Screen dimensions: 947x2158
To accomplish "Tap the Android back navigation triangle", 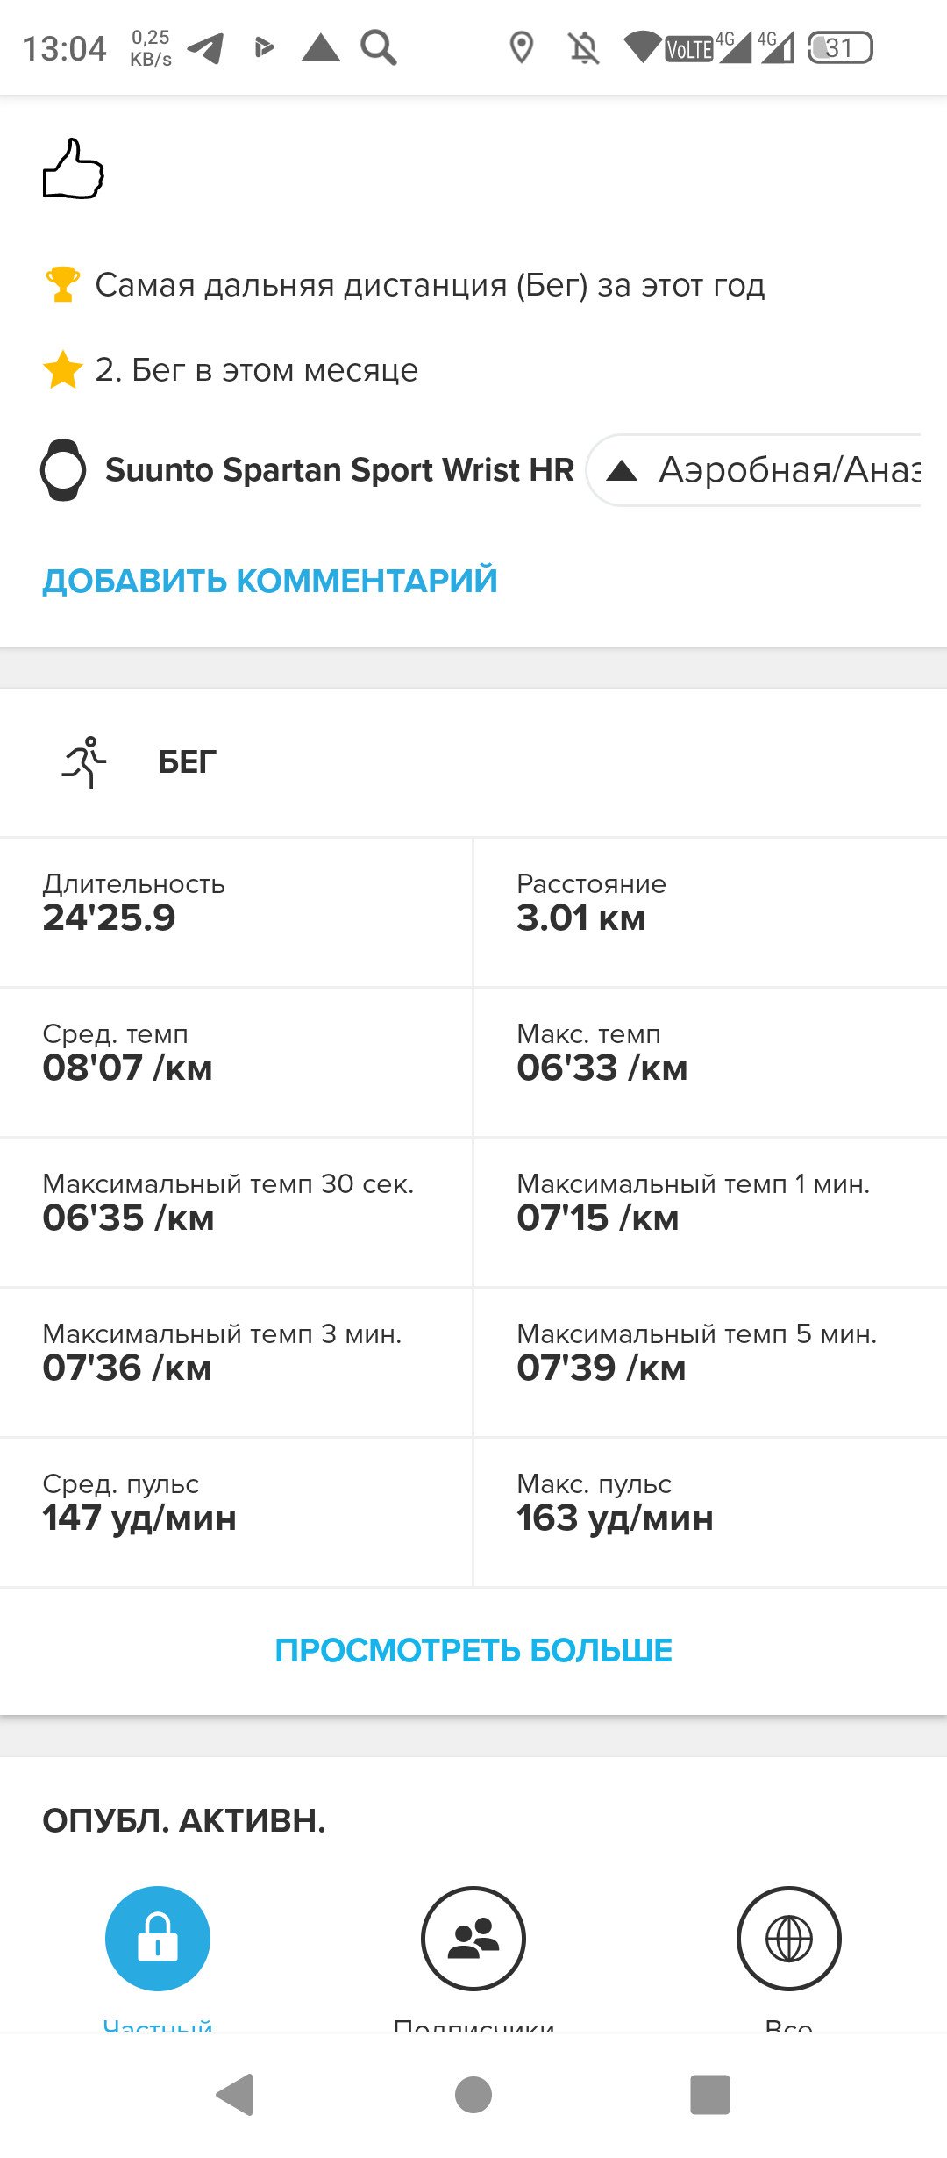I will (235, 2095).
